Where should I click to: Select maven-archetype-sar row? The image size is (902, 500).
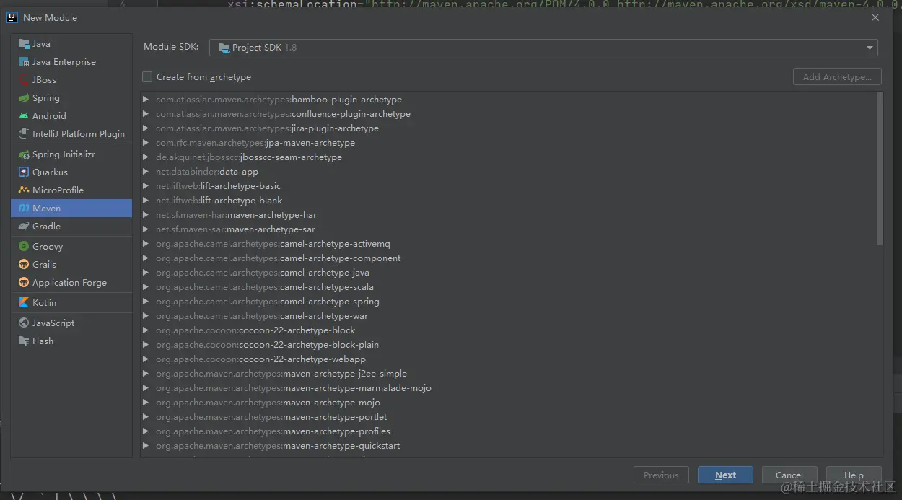509,229
